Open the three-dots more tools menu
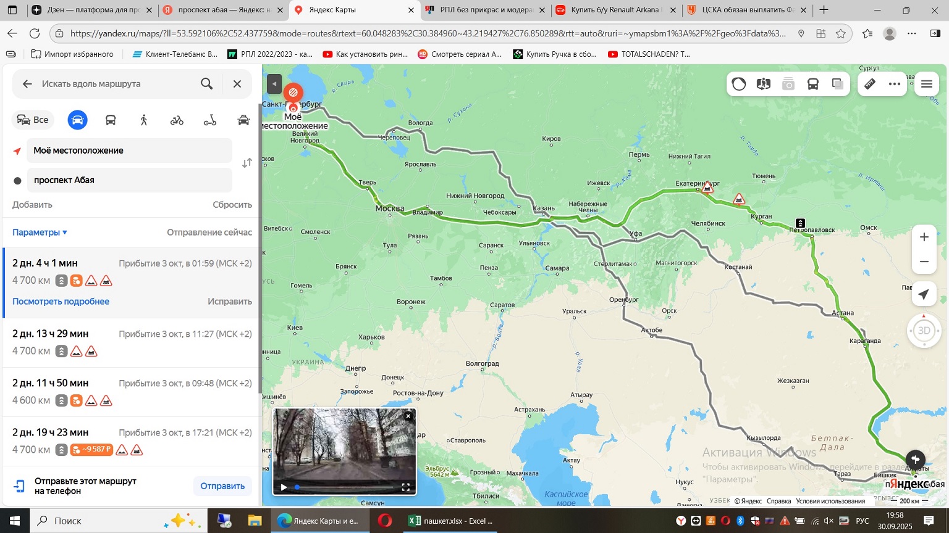Screen dimensions: 949x533 tap(895, 84)
